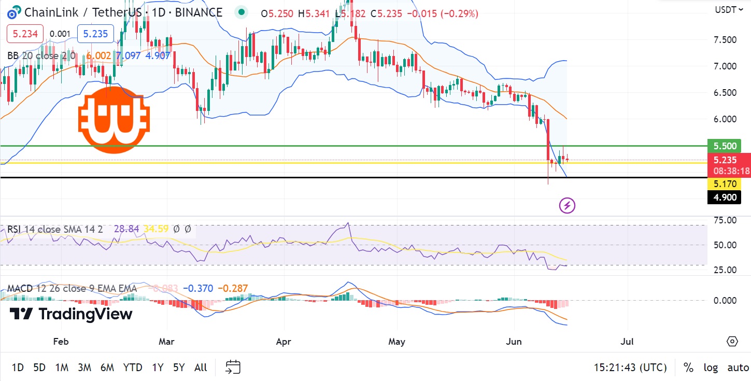Select the BB 20 close 2 0 indicator legend

(x=41, y=55)
